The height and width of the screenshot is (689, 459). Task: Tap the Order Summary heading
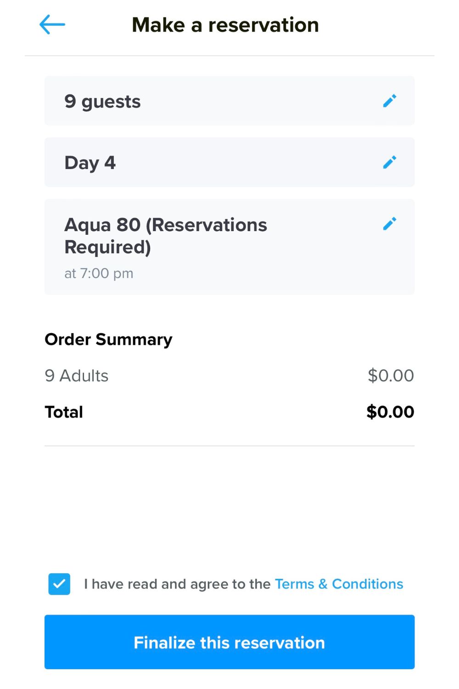(x=108, y=339)
